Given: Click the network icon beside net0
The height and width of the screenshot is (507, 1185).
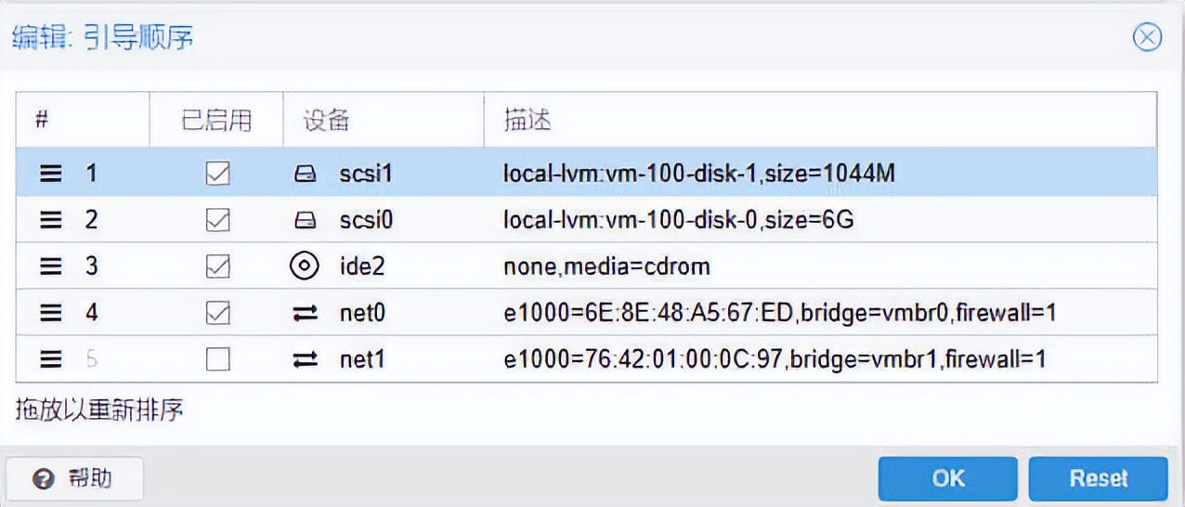Looking at the screenshot, I should click(x=305, y=314).
